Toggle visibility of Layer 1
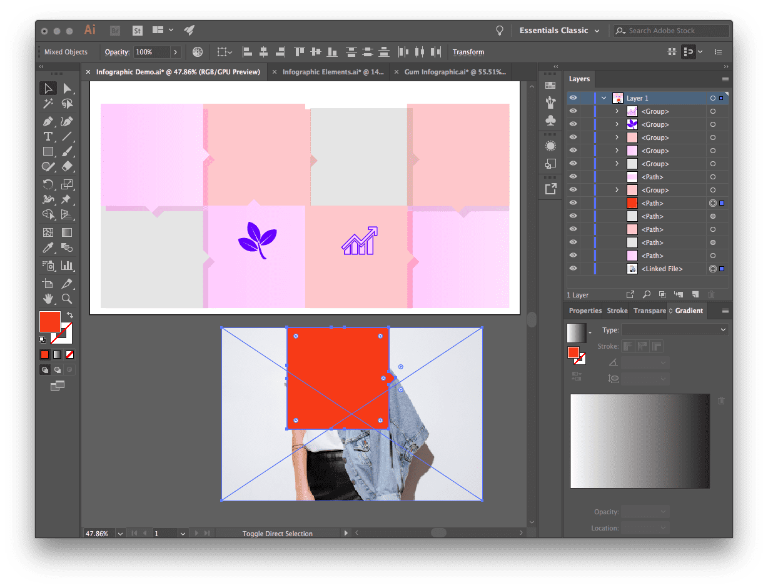 click(x=573, y=98)
